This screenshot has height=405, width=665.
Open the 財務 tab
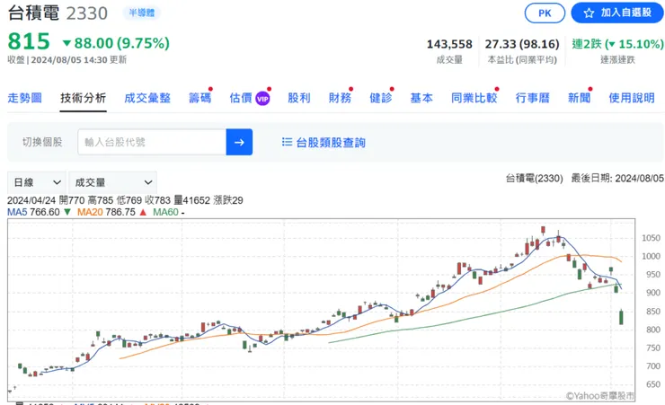pyautogui.click(x=340, y=98)
